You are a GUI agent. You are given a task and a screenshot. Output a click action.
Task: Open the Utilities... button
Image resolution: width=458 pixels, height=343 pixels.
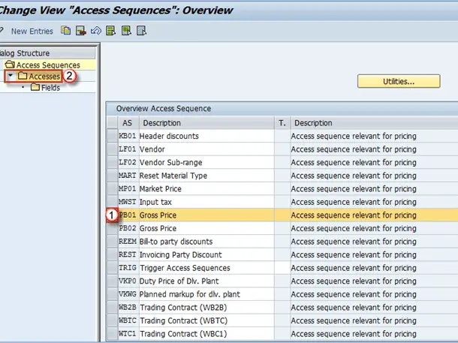[399, 81]
